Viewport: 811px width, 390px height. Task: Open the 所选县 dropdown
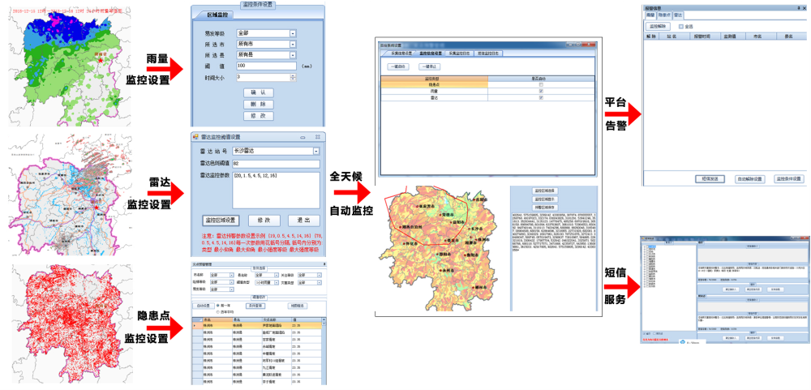click(x=292, y=54)
